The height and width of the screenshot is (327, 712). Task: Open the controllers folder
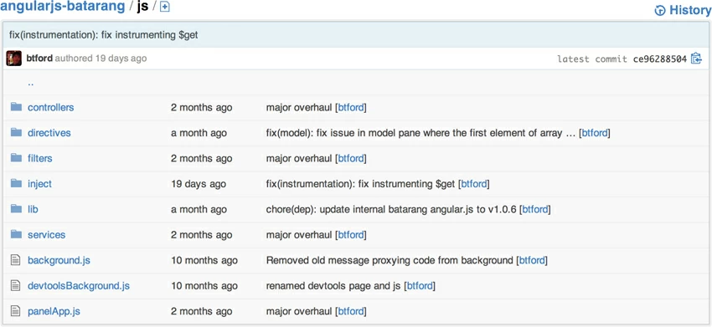(51, 108)
